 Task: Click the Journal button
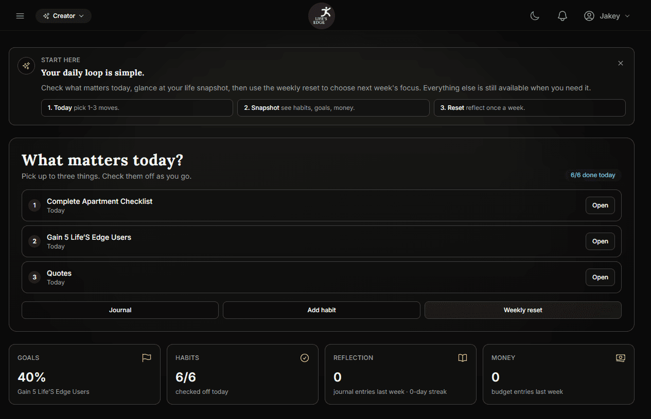point(120,310)
